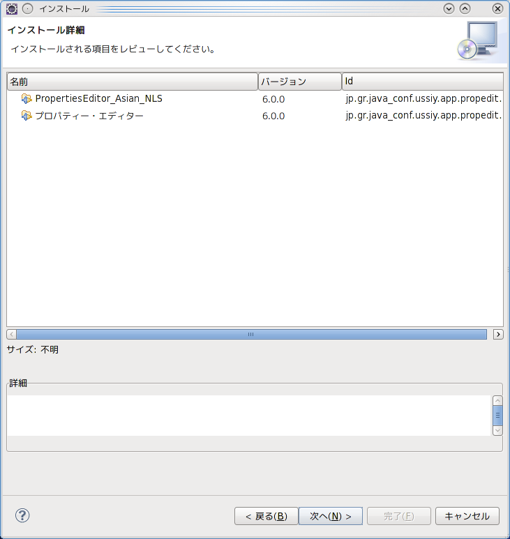Screen dimensions: 510x539
Task: Click the Id cell of プロパティー・エディター
Action: (x=423, y=116)
